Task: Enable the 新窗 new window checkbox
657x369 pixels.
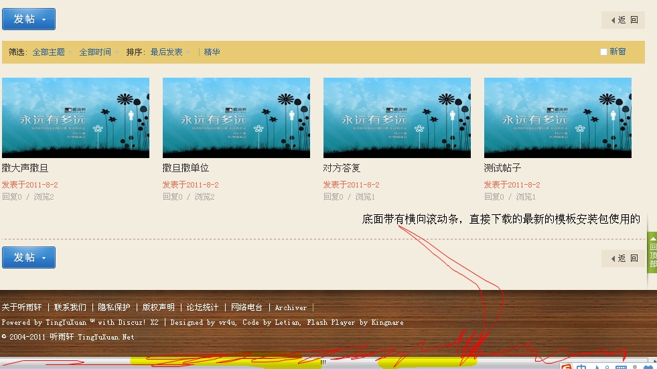Action: [603, 52]
